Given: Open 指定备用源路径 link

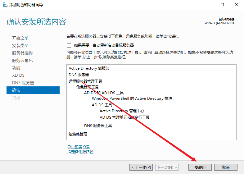Looking at the screenshot, I should point(80,152).
